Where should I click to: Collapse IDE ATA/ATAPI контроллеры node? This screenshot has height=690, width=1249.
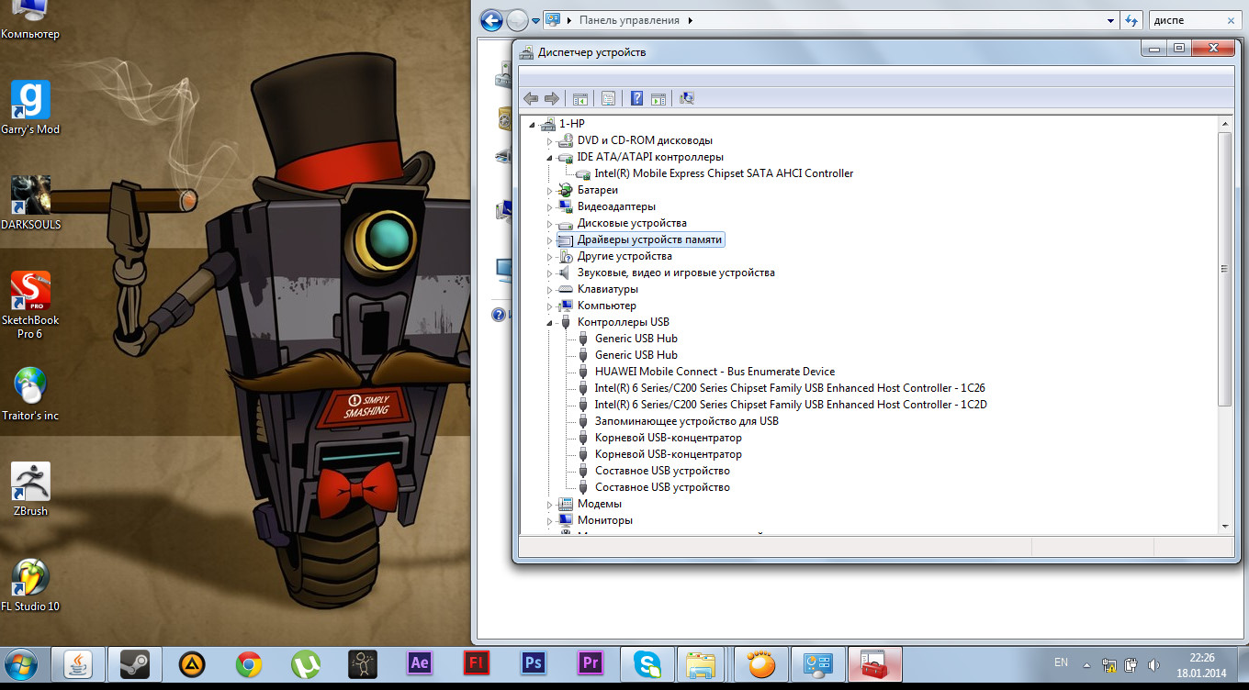point(550,157)
